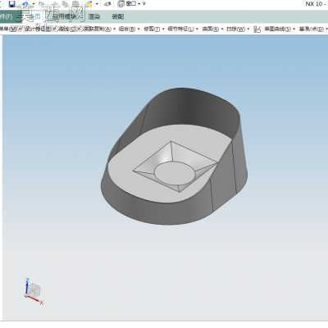Open the 窗口 window menu
The image size is (328, 328).
[x=131, y=3]
